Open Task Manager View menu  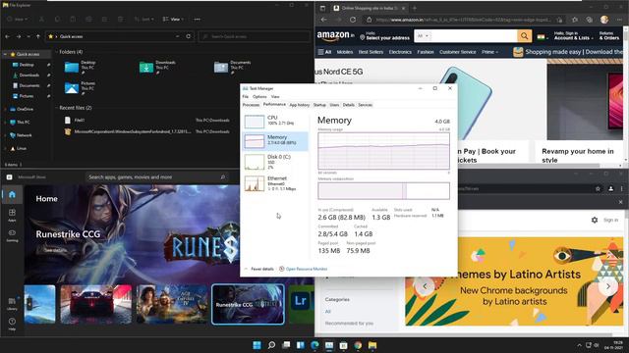tap(275, 97)
